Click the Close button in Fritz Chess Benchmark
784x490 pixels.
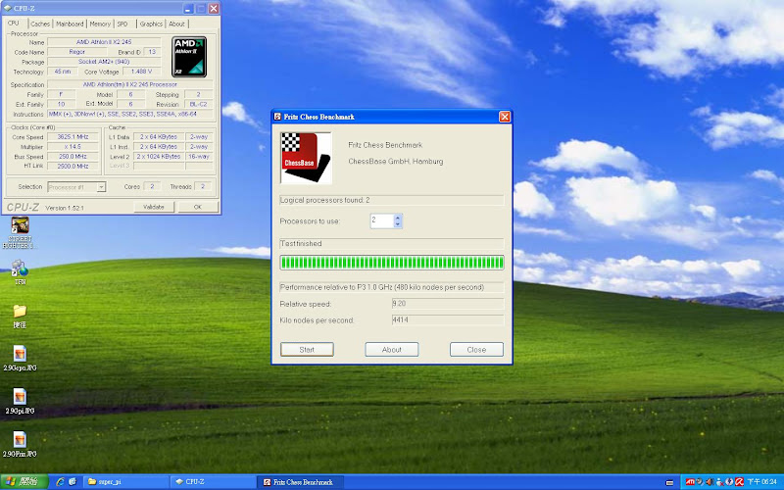pyautogui.click(x=476, y=350)
